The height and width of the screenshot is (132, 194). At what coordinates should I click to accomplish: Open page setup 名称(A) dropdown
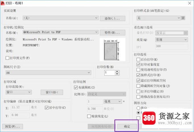[x=61, y=18]
